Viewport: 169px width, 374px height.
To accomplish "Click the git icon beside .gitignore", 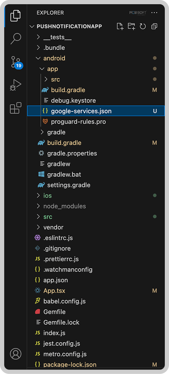I will pyautogui.click(x=38, y=248).
